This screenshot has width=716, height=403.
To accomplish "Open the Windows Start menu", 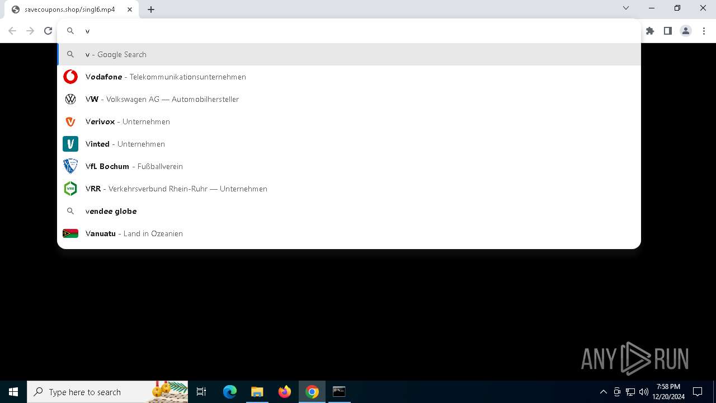I will coord(13,392).
